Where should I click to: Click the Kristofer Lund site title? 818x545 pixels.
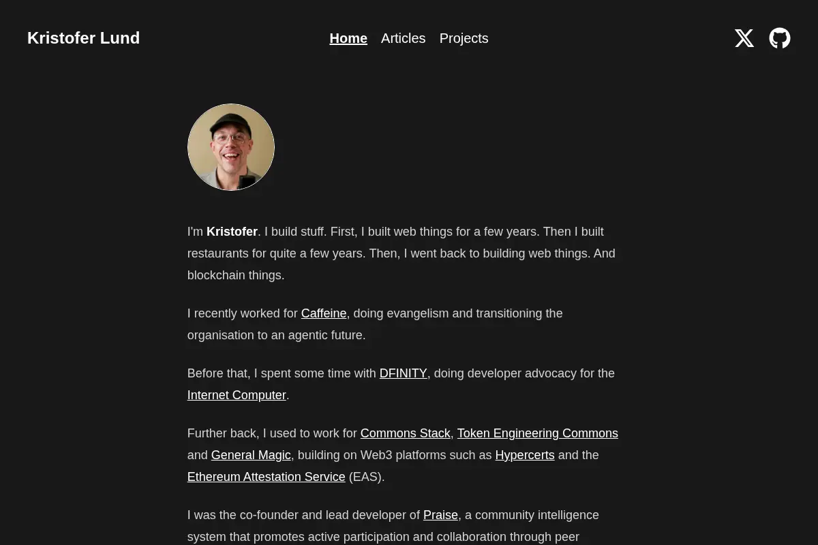[x=83, y=38]
